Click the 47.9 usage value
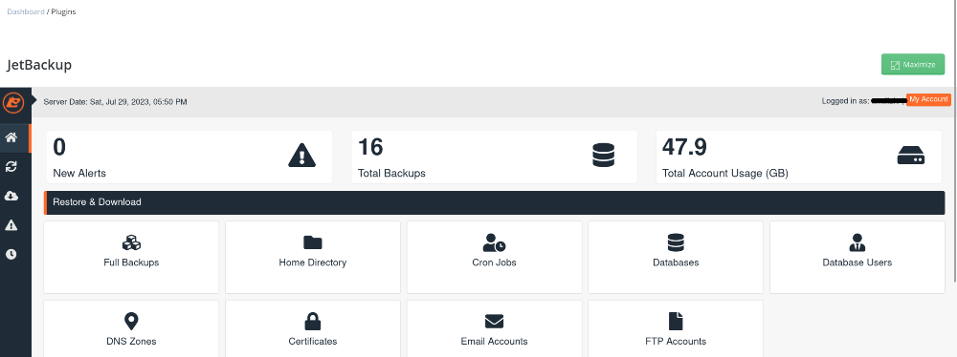957x357 pixels. pos(684,147)
